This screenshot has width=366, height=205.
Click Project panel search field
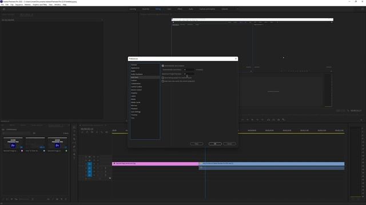17,133
